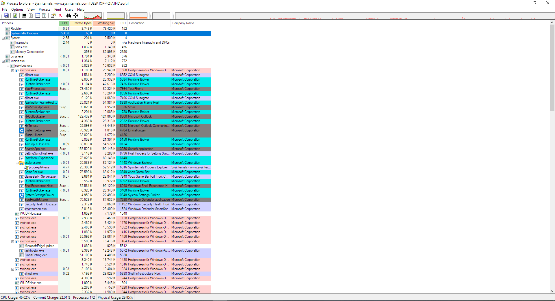Collapse the svchost.exe PID 1624 node

point(12,269)
